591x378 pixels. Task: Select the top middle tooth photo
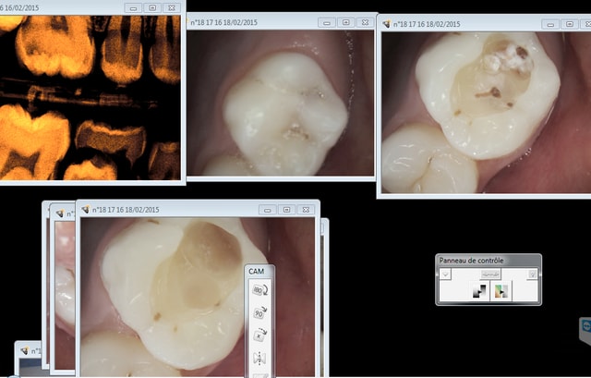(281, 102)
